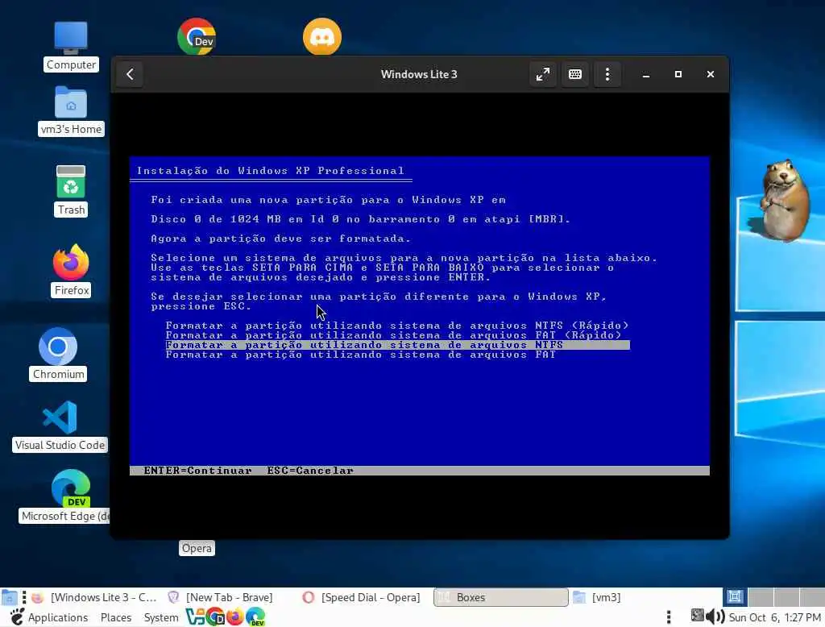Open Chrome Dev desktop icon
825x627 pixels.
tap(197, 36)
